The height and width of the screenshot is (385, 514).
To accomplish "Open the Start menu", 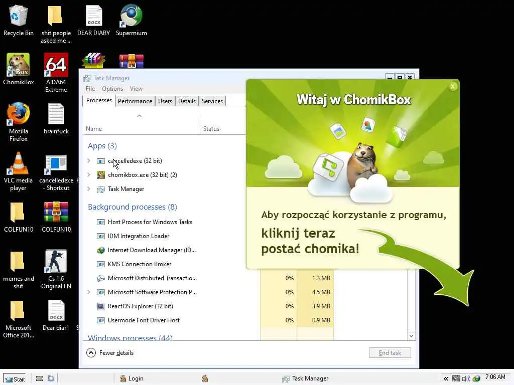I will point(15,379).
